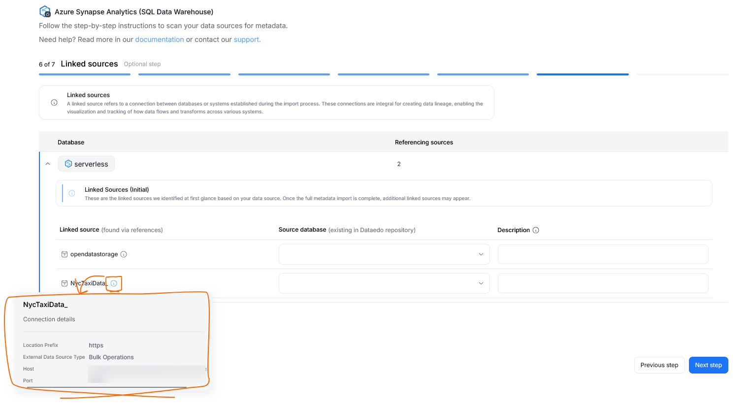The image size is (750, 408).
Task: Collapse the serverless database row
Action: [48, 164]
